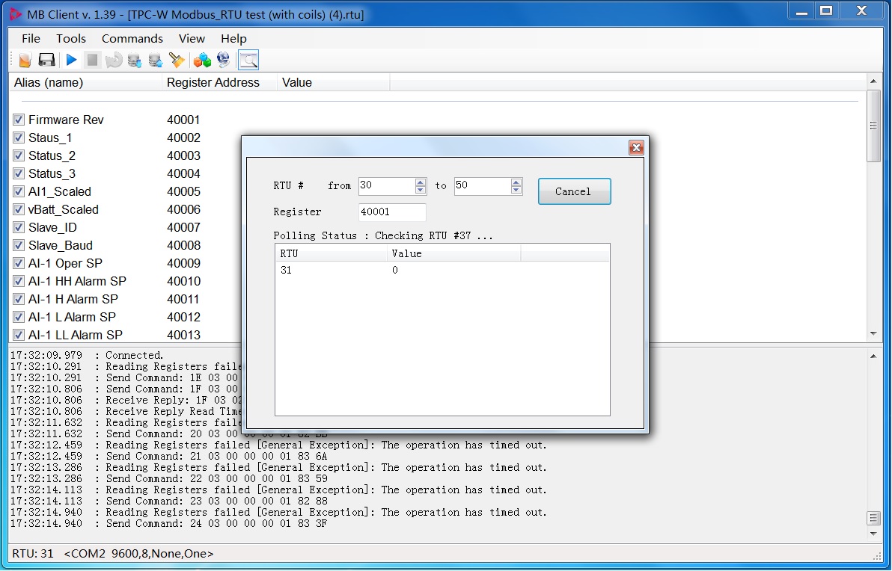Click the Polling Status text in dialog
This screenshot has height=571, width=892.
[383, 235]
